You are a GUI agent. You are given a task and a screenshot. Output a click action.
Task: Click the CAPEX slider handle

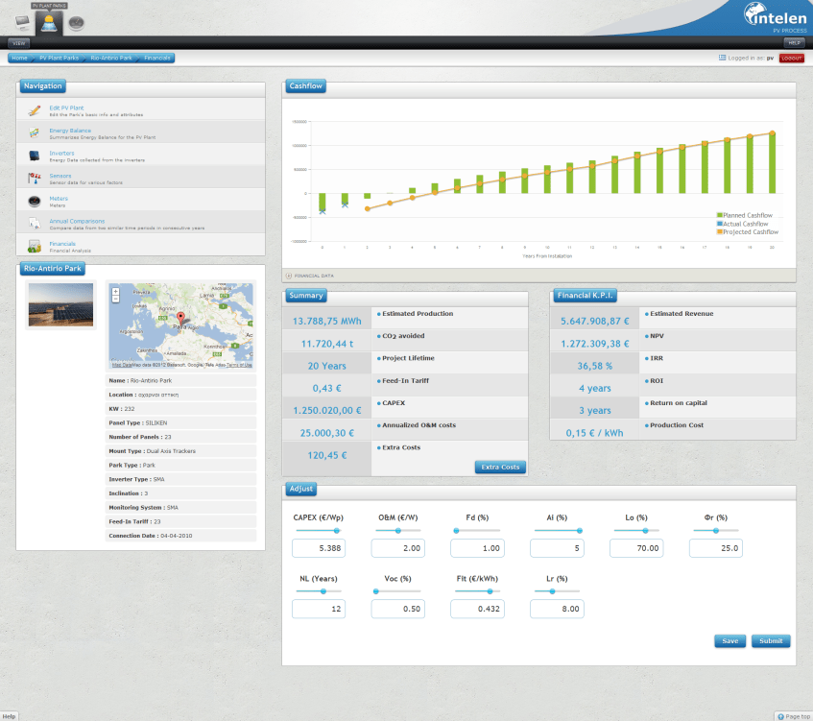tap(337, 530)
